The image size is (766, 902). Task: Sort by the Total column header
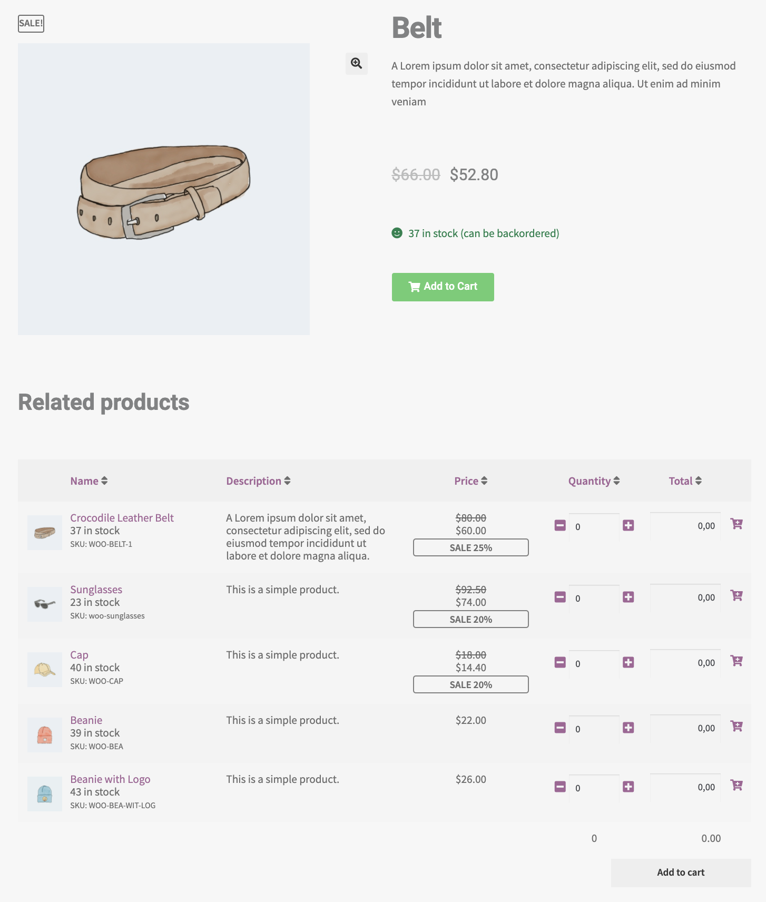[x=685, y=481]
